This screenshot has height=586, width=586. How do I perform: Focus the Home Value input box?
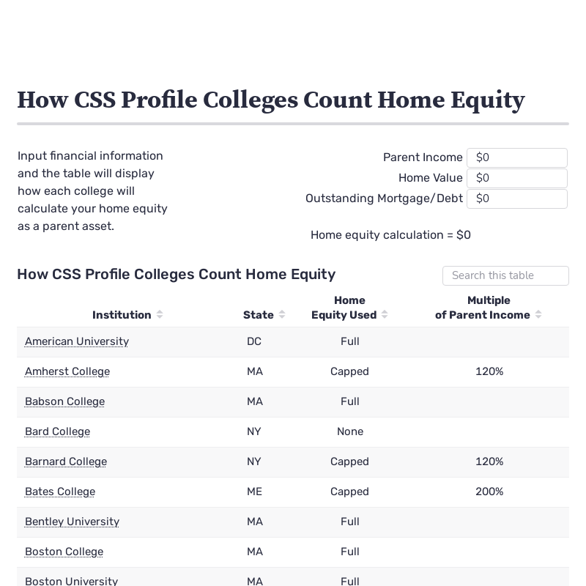click(516, 178)
